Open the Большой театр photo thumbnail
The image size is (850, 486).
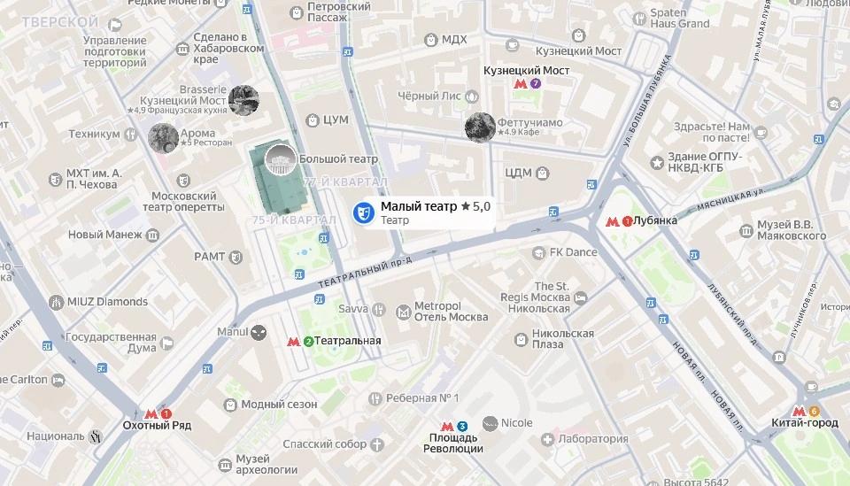pos(281,159)
